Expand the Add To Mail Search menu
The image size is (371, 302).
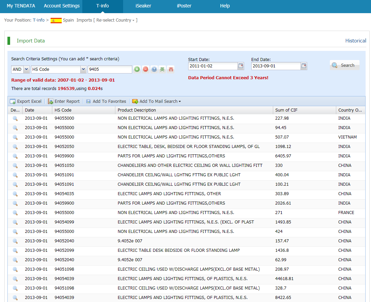click(x=157, y=101)
